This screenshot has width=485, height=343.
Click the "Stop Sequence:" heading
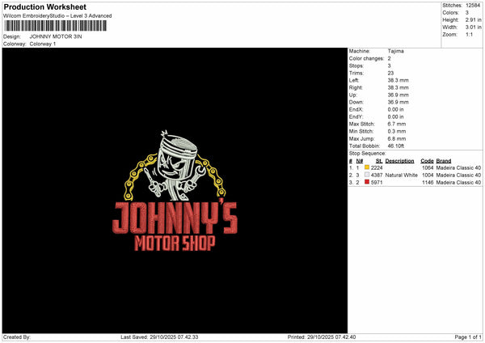368,154
